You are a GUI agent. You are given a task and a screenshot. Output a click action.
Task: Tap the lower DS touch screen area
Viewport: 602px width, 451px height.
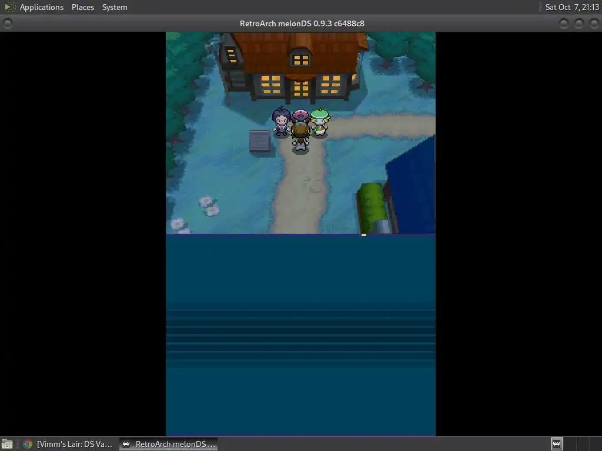click(x=300, y=335)
